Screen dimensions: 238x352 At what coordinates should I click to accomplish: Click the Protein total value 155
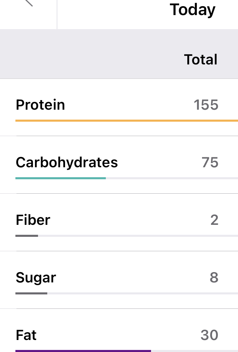tap(206, 105)
